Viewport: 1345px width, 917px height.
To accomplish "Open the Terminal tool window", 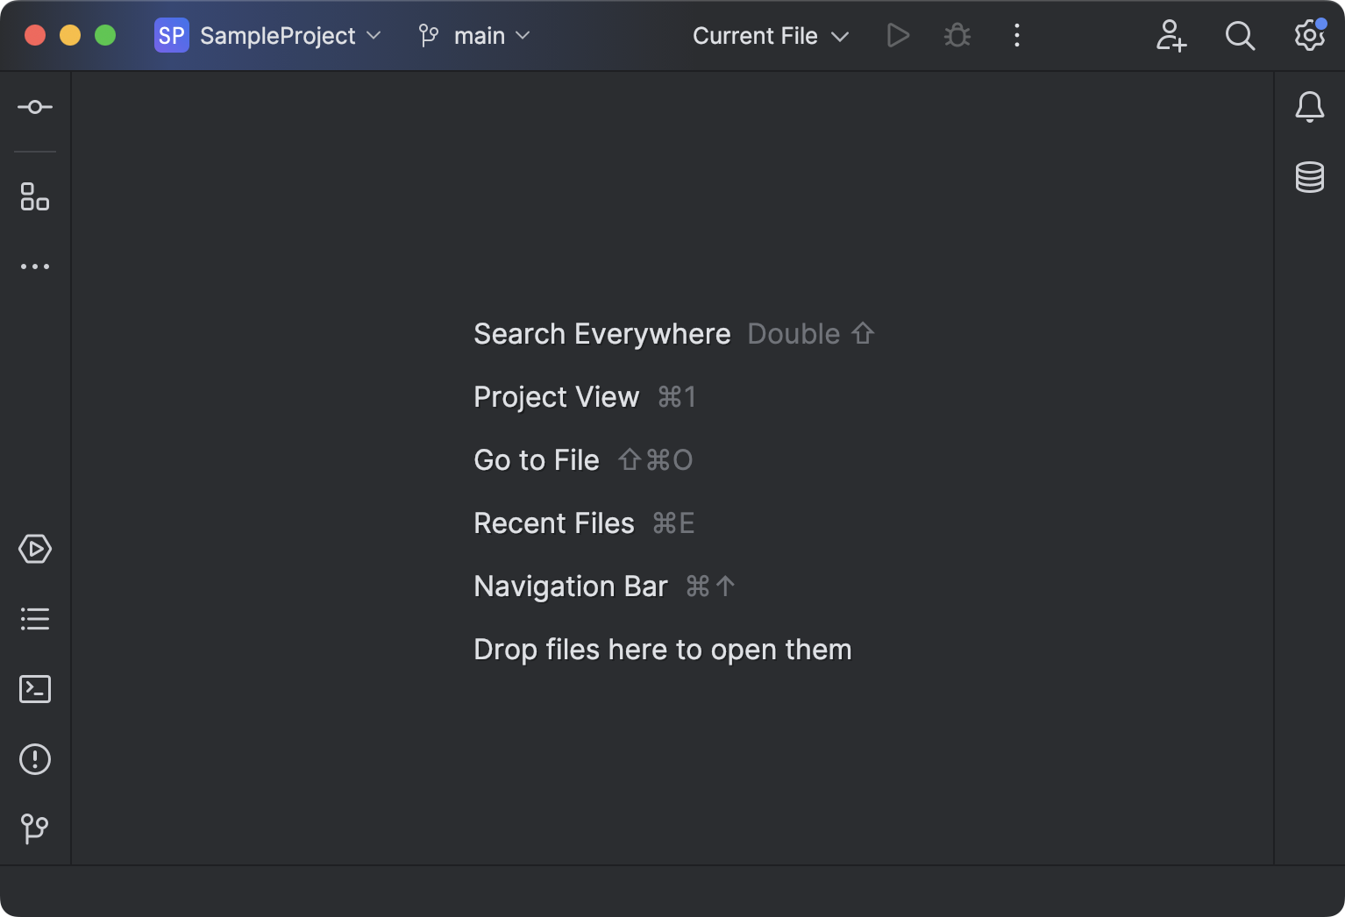I will pos(35,689).
